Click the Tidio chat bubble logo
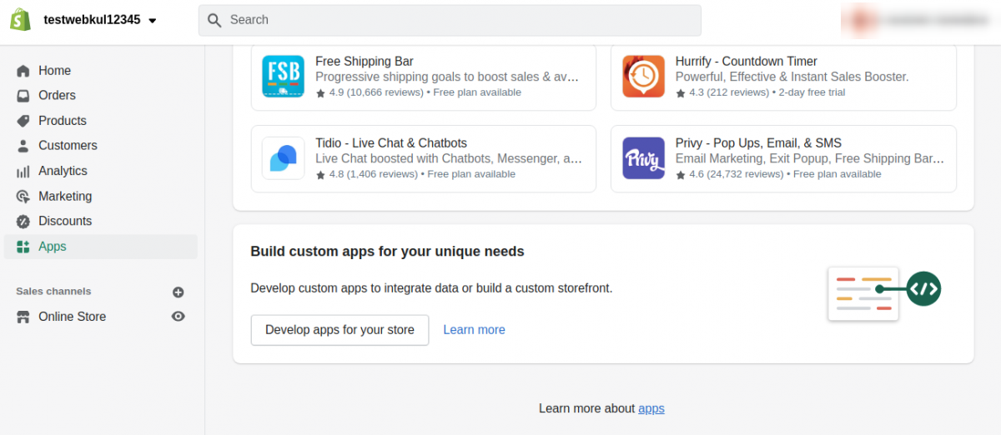This screenshot has height=435, width=1001. pyautogui.click(x=283, y=158)
